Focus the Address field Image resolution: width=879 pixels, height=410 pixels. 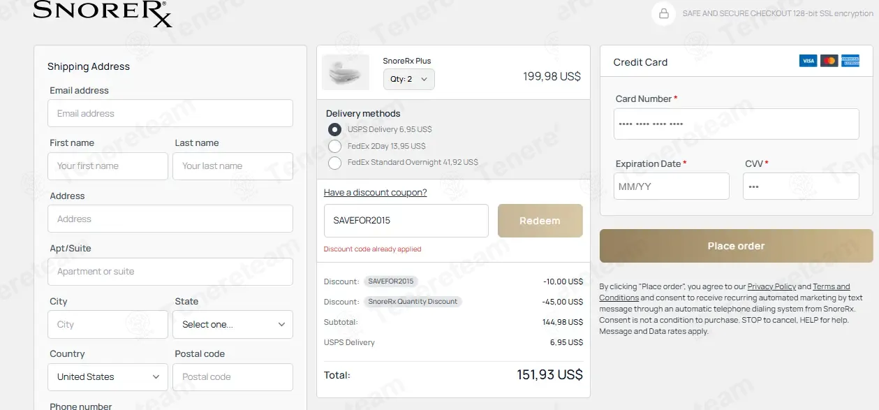tap(170, 219)
